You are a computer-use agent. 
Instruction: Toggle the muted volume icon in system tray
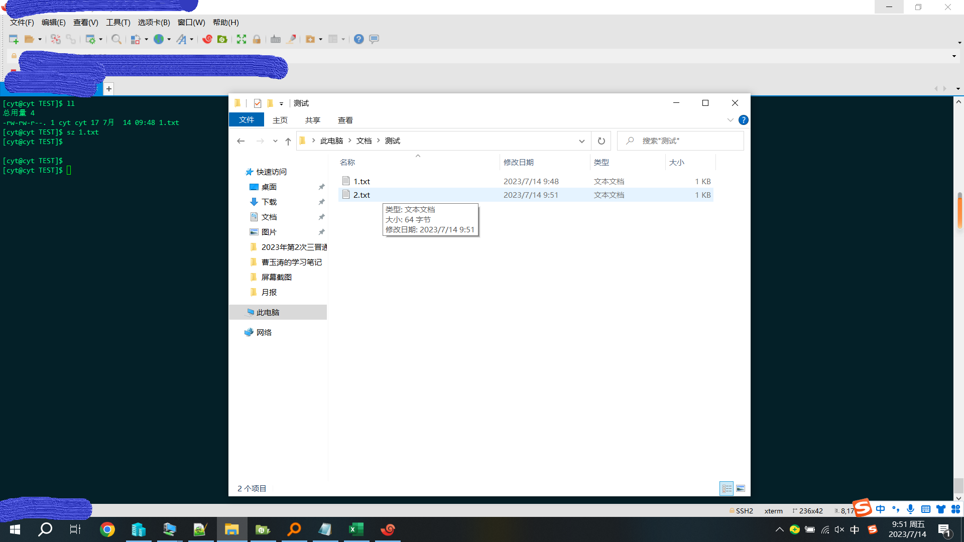click(839, 529)
